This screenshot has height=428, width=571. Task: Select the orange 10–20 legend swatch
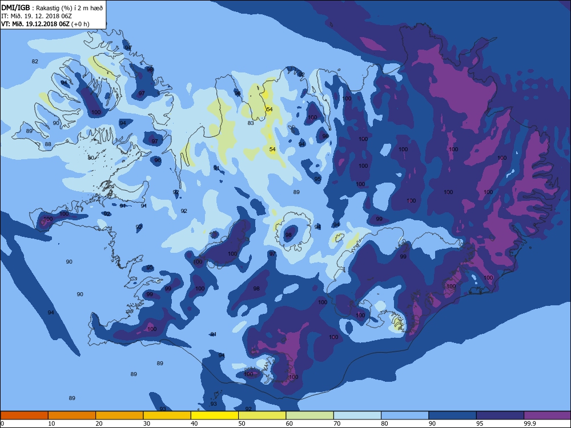click(72, 415)
